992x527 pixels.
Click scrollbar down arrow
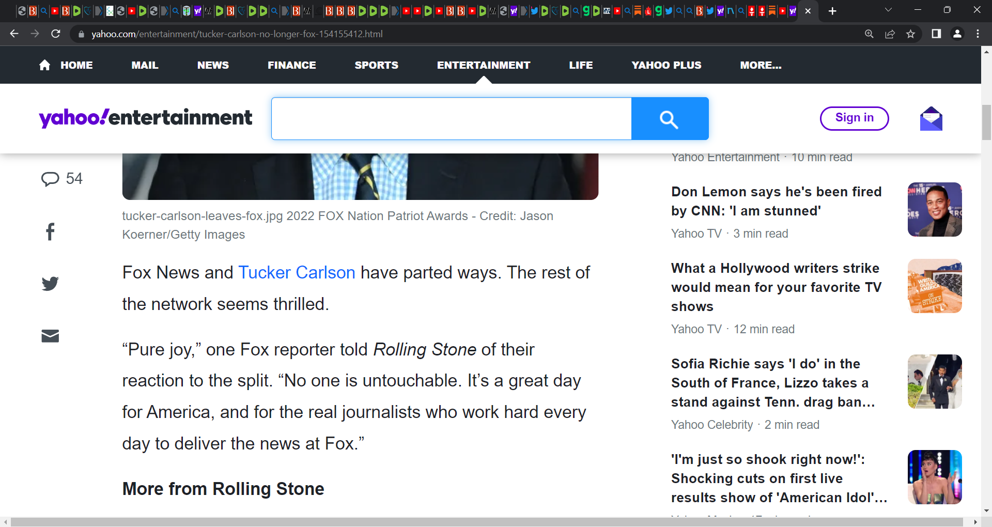[986, 511]
